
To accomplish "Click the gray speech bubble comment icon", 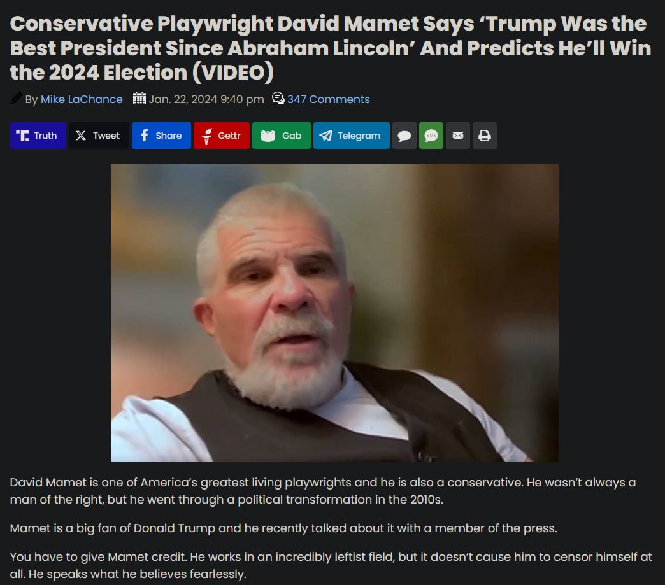I will (x=404, y=136).
